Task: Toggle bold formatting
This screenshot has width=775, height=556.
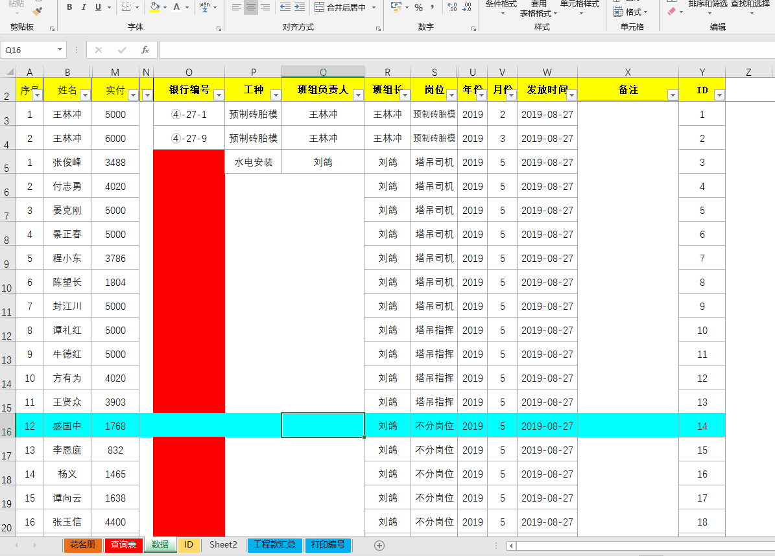Action: point(69,7)
